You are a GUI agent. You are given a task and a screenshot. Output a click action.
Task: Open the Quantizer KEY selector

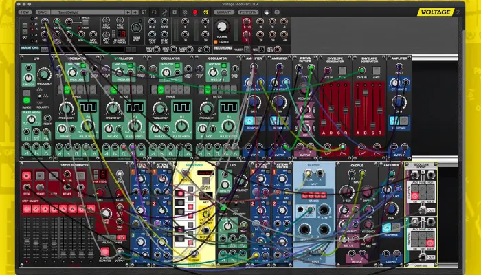[206, 195]
